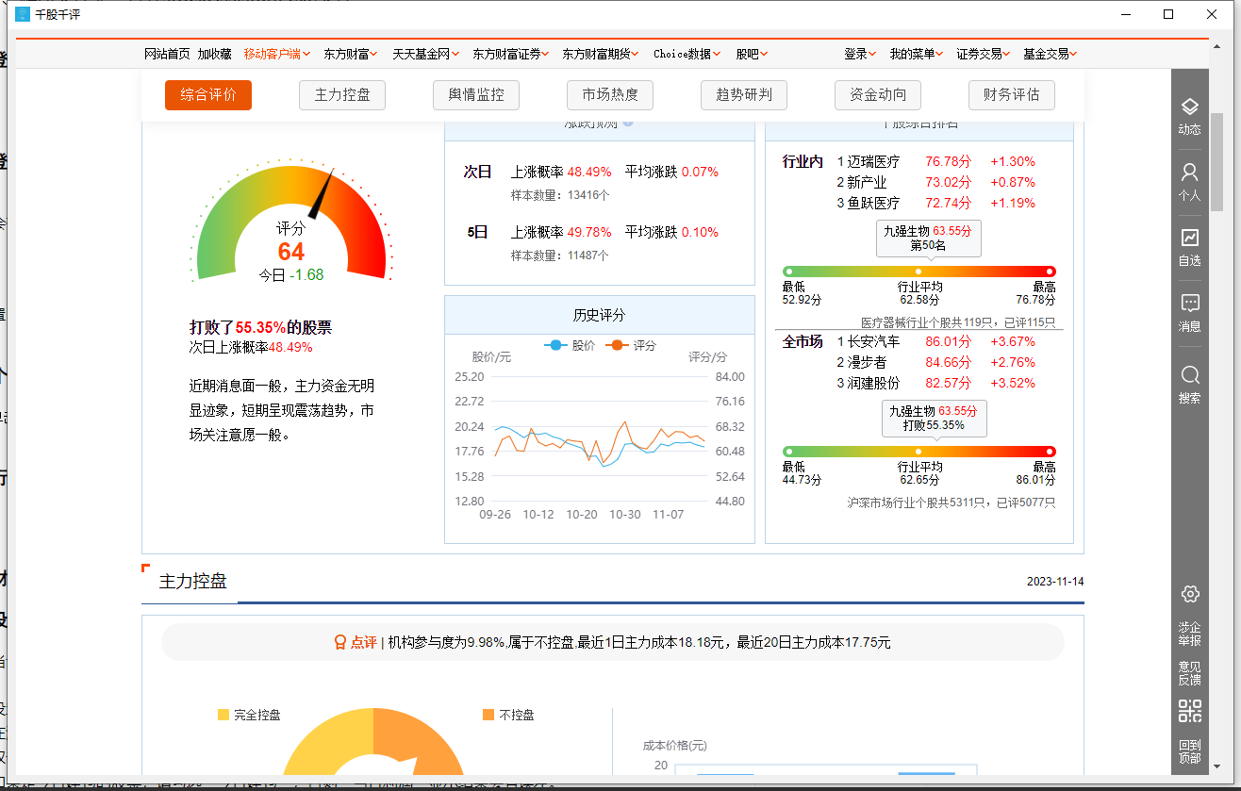
Task: Expand the 证券交易 dropdown menu
Action: point(984,54)
